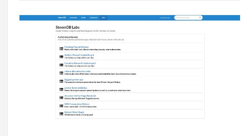Click list icon beside SBD Conversion History
This screenshot has height=136, width=248.
(61, 106)
